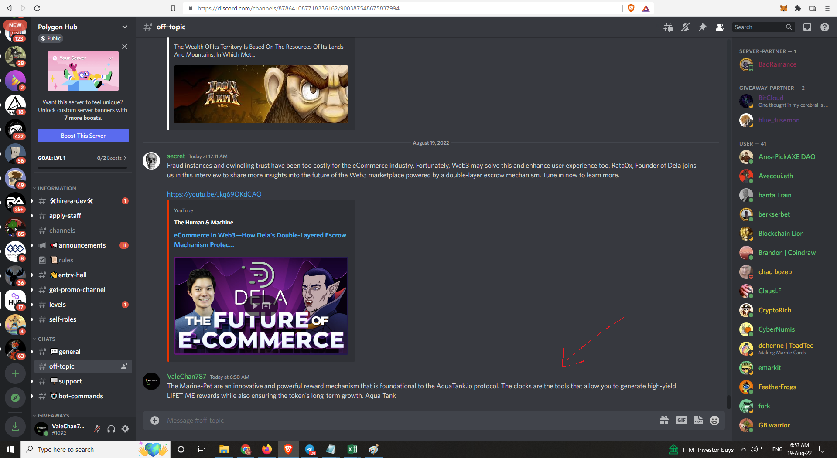
Task: Dismiss the server boost banner
Action: (125, 47)
